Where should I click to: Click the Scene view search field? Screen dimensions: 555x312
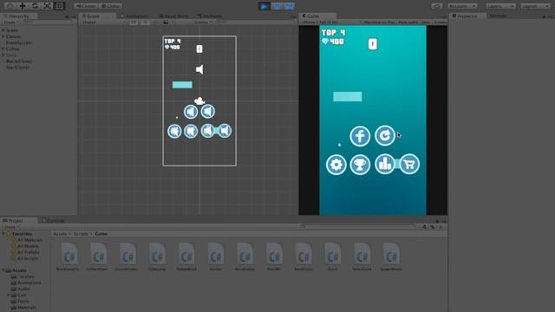click(255, 22)
